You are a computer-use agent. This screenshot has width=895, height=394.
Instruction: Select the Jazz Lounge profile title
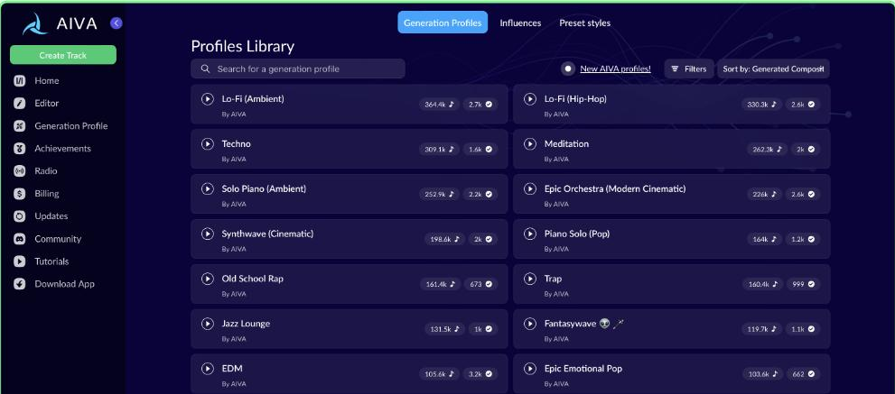tap(246, 324)
